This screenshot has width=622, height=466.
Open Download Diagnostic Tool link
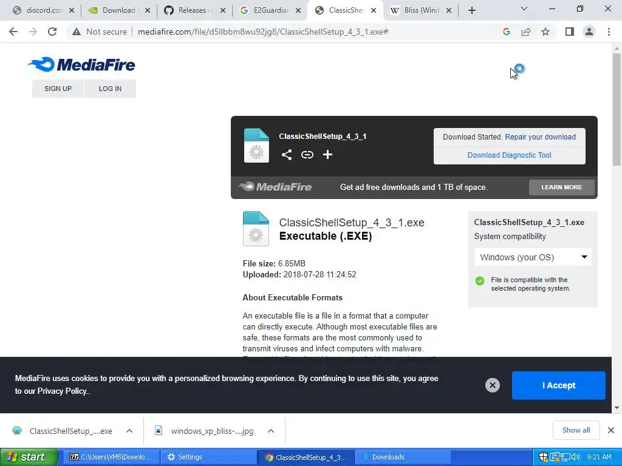coord(510,155)
